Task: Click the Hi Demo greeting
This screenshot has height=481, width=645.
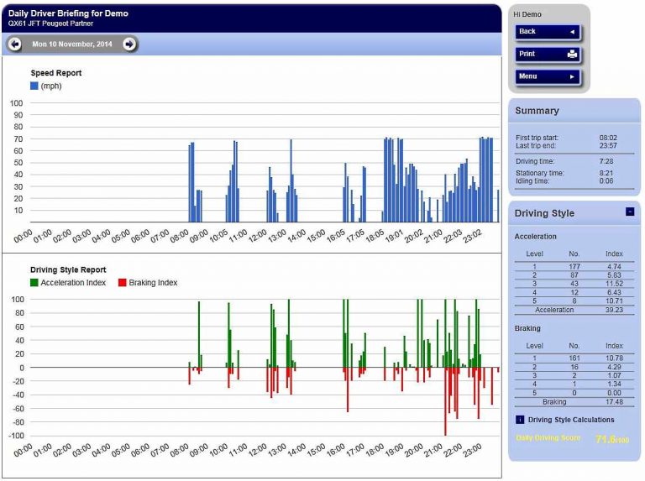Action: [527, 14]
